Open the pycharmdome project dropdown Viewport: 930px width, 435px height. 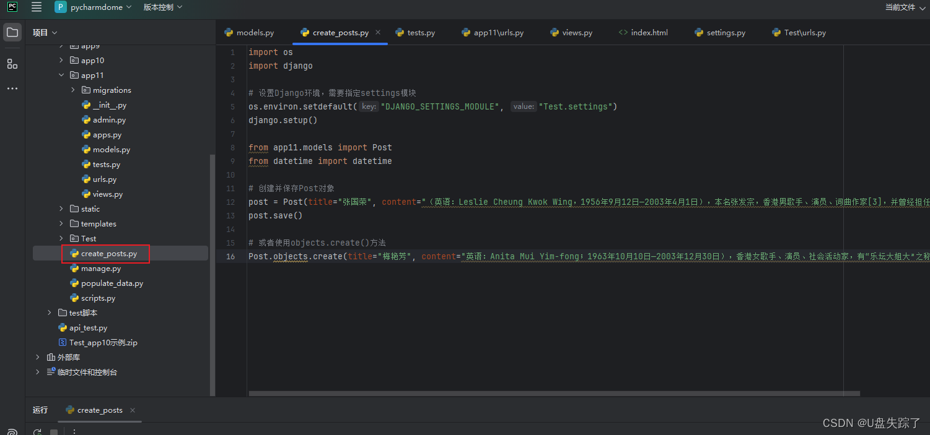93,7
